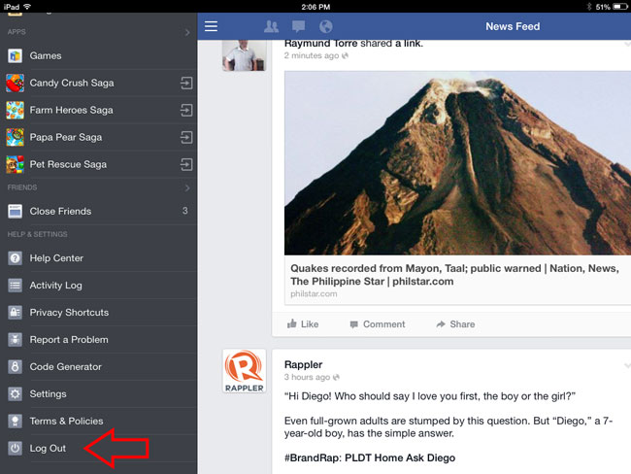
Task: Share the Mayon quakes post
Action: coord(455,324)
